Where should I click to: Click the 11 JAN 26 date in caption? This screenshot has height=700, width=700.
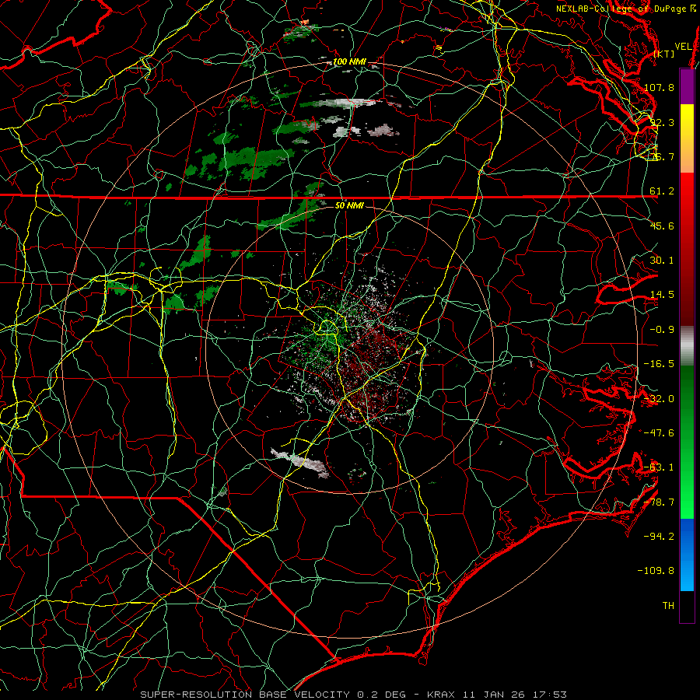[x=493, y=695]
